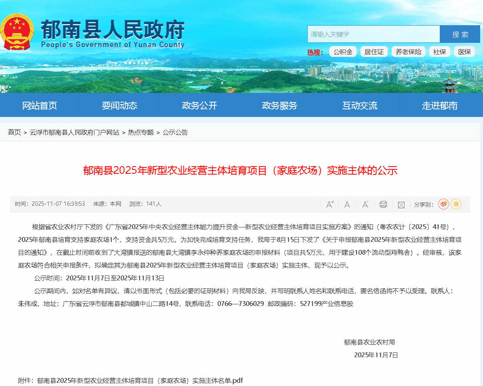
Task: Click the national emblem logo
Action: pos(17,33)
